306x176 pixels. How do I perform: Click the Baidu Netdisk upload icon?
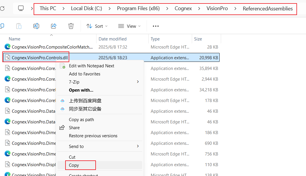(63, 101)
